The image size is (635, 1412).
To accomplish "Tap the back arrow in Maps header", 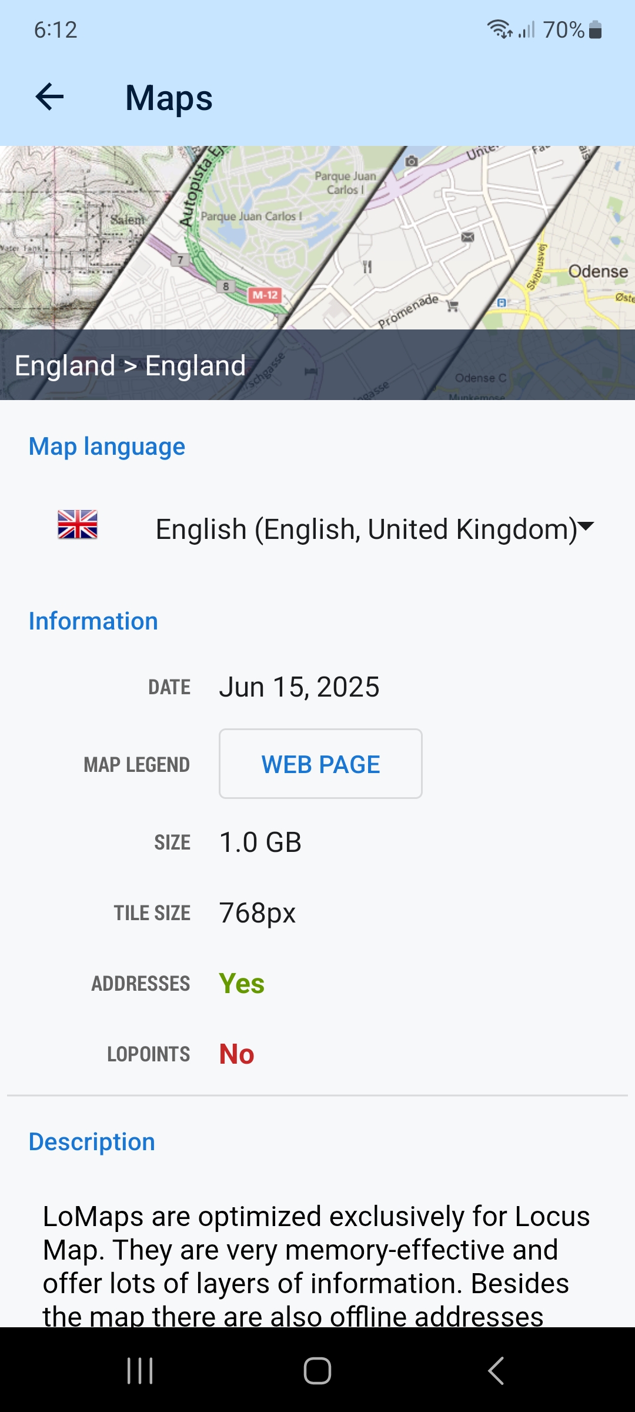I will [49, 97].
